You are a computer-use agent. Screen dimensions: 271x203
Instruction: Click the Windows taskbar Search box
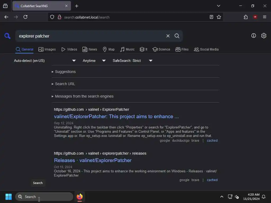[44, 197]
